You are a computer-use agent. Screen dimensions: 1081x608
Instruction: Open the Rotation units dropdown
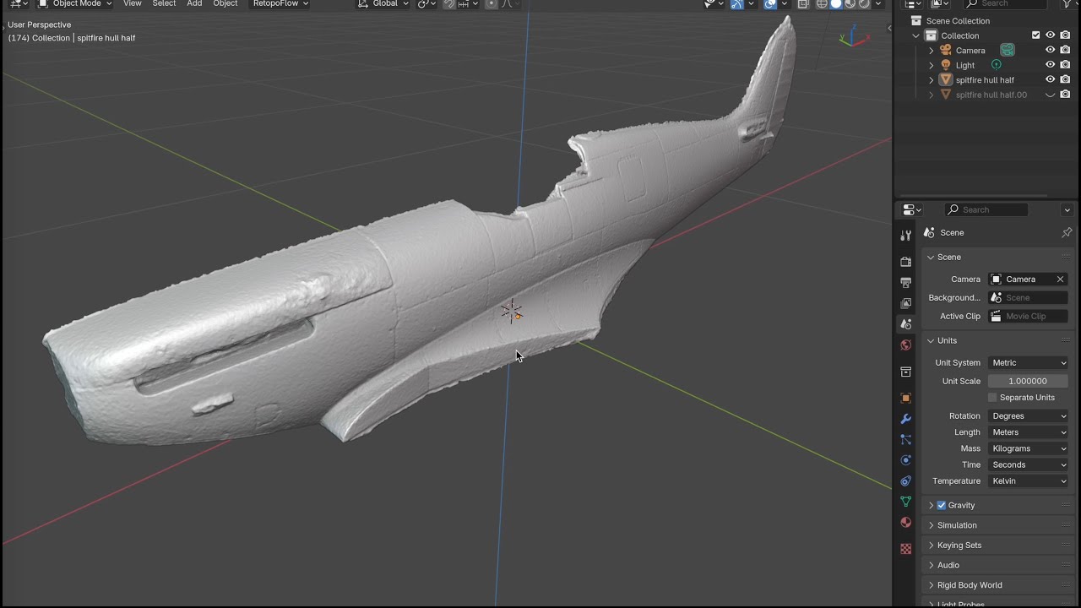point(1029,415)
